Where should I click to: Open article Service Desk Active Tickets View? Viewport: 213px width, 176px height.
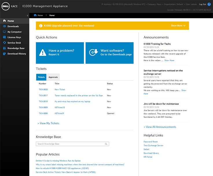point(66,172)
